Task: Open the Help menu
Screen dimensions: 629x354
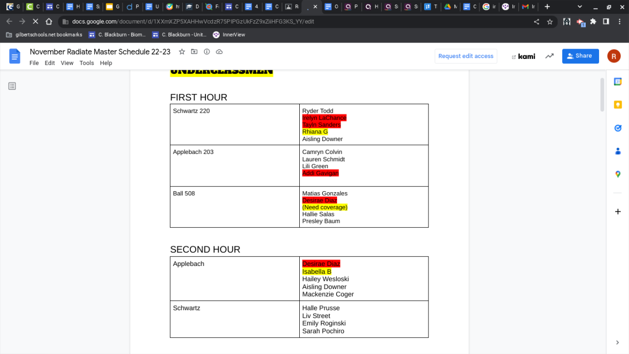Action: pos(106,63)
